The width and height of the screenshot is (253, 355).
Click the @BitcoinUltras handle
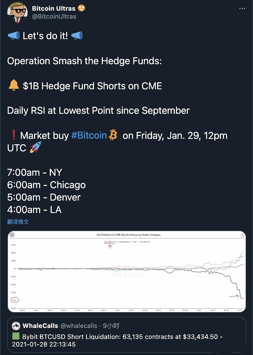54,16
